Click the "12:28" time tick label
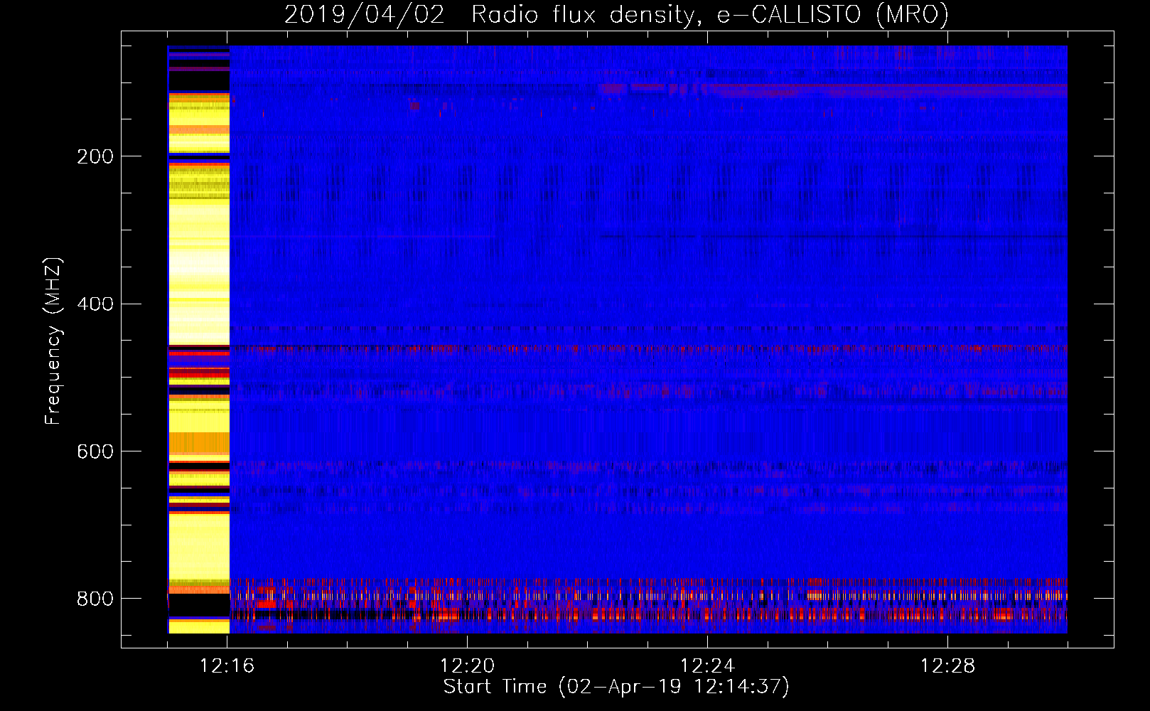 pyautogui.click(x=948, y=666)
